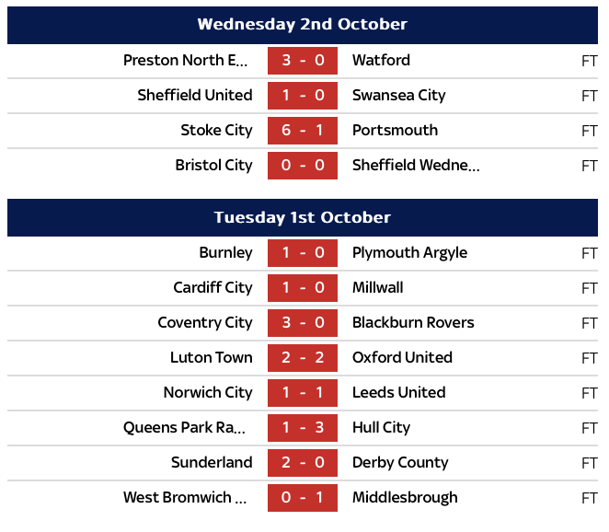The width and height of the screenshot is (609, 532).
Task: Click the Middlesbrough team link
Action: (405, 498)
